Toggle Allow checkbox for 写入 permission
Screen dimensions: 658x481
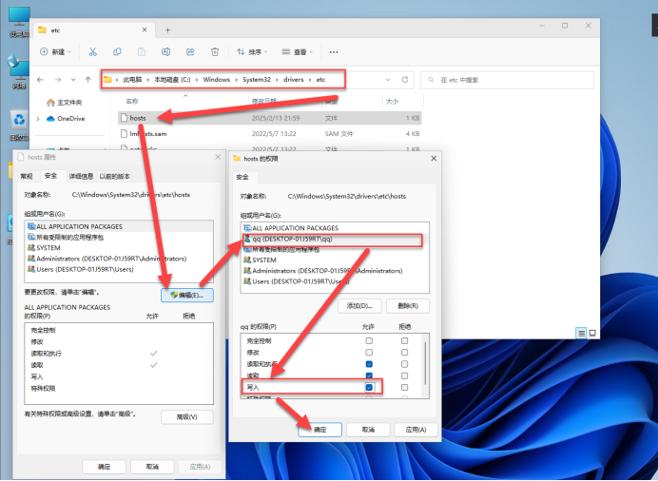pyautogui.click(x=369, y=388)
